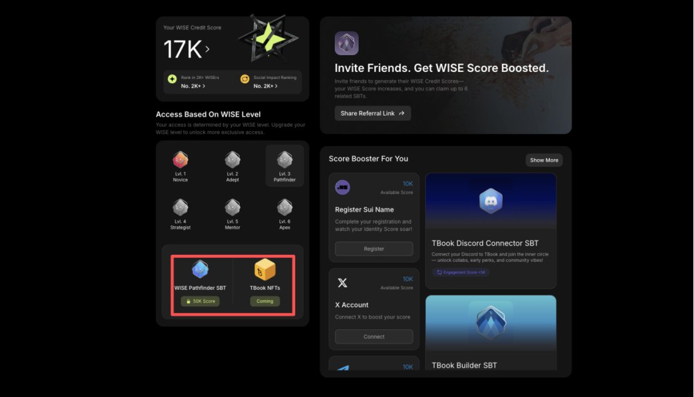Click the Invite Friends headline

click(x=442, y=68)
